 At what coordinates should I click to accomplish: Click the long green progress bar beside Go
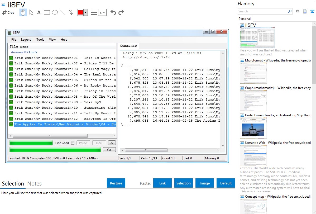pos(55,150)
